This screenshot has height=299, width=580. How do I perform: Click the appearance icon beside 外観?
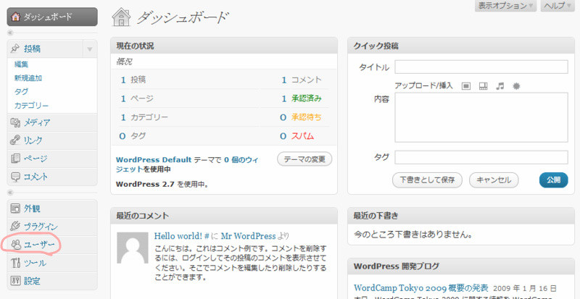[15, 209]
